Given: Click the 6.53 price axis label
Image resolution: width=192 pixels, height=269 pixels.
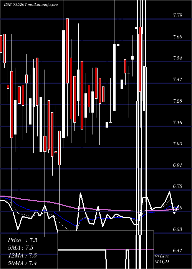Looking at the screenshot, I should [x=177, y=229].
